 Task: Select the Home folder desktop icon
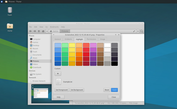point(10,27)
